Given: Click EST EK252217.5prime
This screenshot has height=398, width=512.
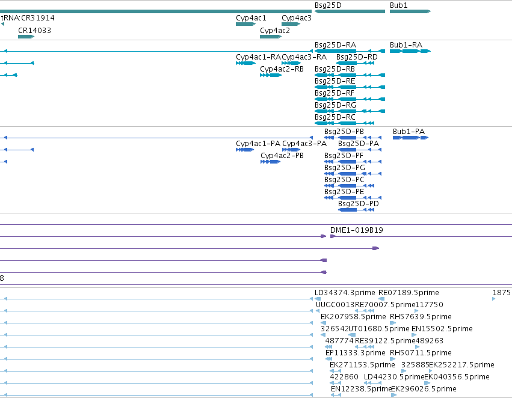Looking at the screenshot, I should click(x=431, y=372).
